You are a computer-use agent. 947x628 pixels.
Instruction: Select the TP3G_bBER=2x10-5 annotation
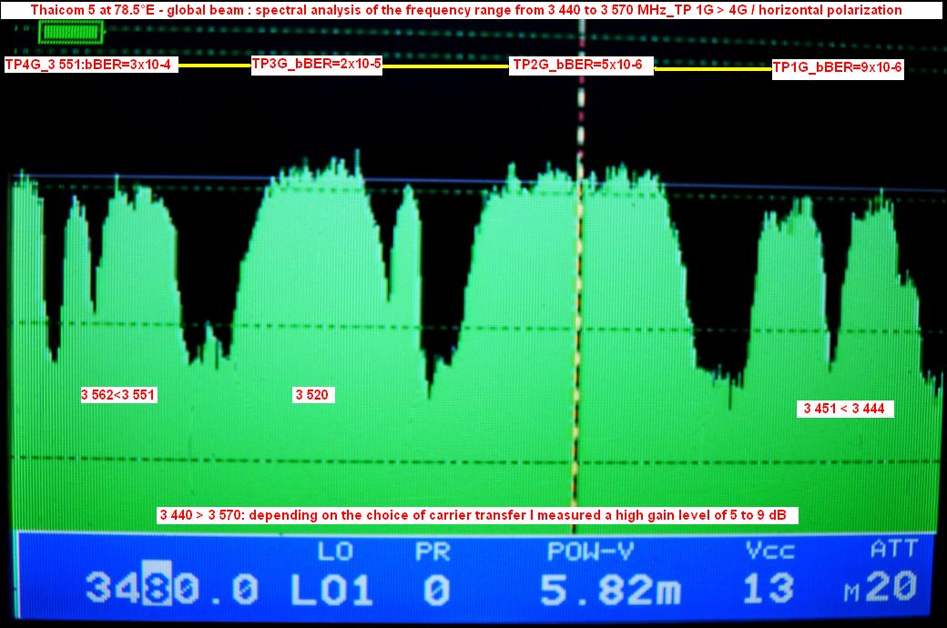tap(316, 65)
